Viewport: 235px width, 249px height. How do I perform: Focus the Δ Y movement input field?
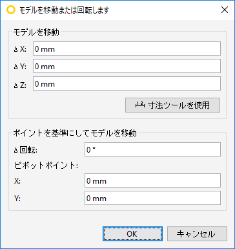127,66
